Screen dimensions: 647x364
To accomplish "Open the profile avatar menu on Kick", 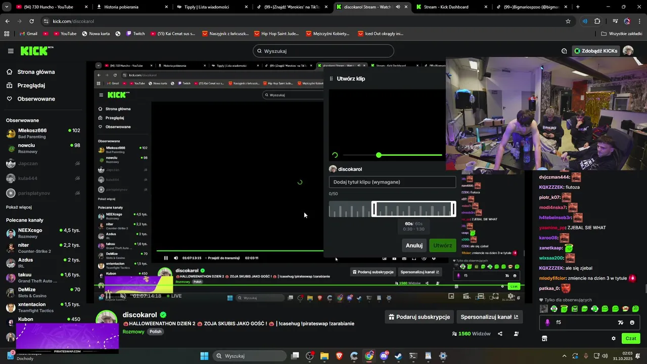I will point(628,51).
